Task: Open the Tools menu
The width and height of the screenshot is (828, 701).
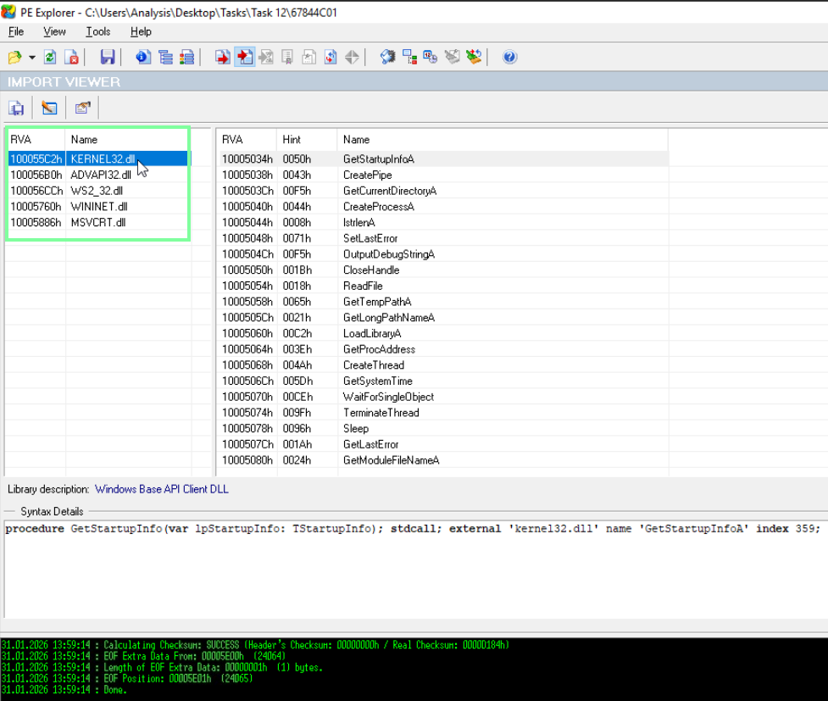Action: pos(97,31)
